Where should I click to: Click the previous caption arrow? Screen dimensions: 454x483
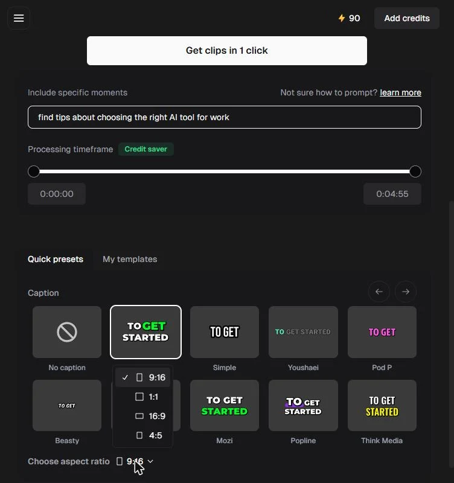click(379, 292)
